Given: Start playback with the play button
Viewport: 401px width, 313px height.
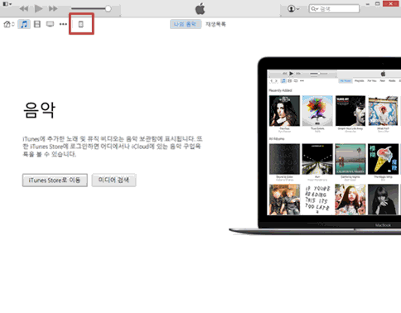Looking at the screenshot, I should [x=38, y=9].
